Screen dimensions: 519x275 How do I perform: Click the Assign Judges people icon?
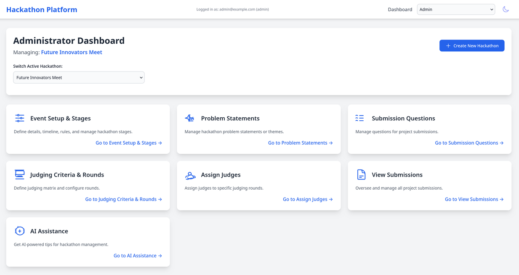click(190, 175)
